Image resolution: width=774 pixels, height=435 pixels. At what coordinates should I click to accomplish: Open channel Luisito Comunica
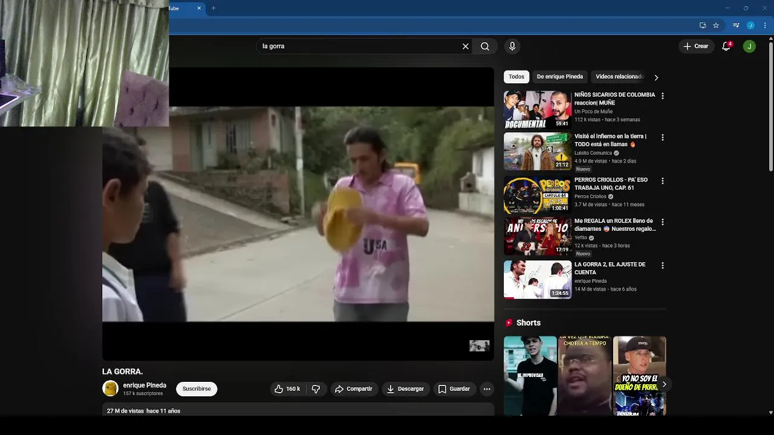click(593, 153)
